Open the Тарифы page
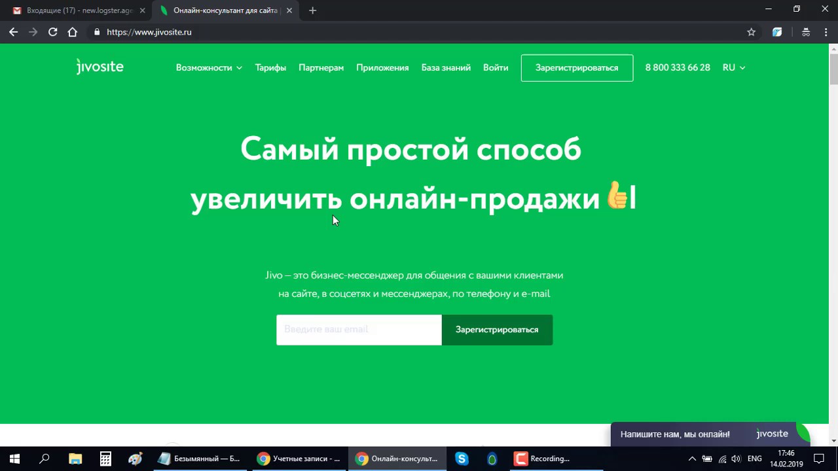This screenshot has width=838, height=471. pyautogui.click(x=270, y=67)
